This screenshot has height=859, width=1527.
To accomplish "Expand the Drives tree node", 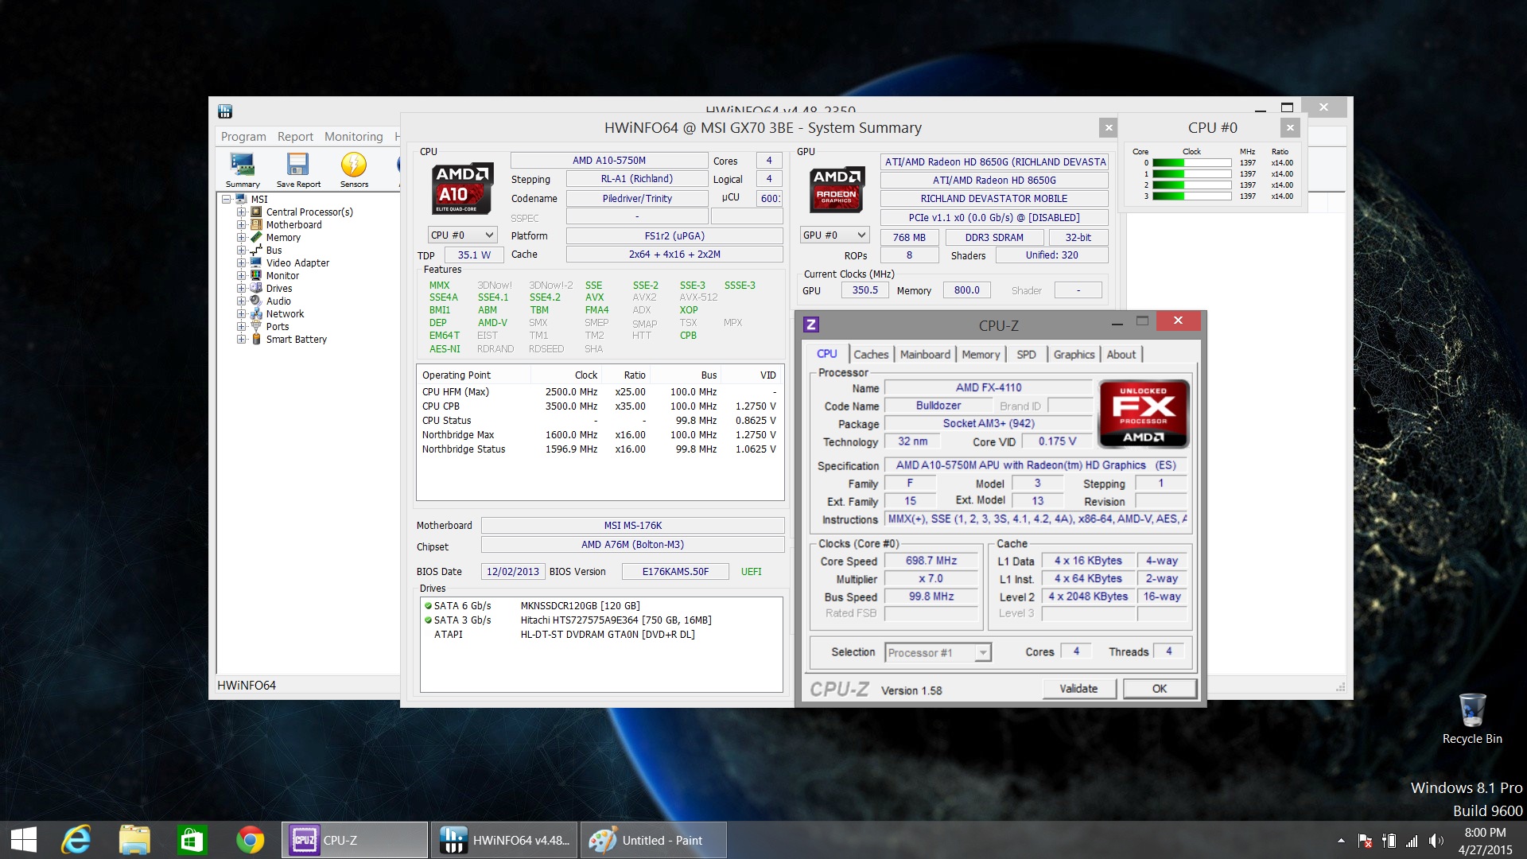I will tap(241, 288).
